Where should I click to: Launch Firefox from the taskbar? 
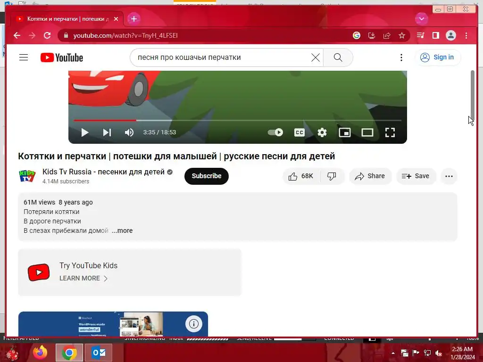[x=40, y=353]
